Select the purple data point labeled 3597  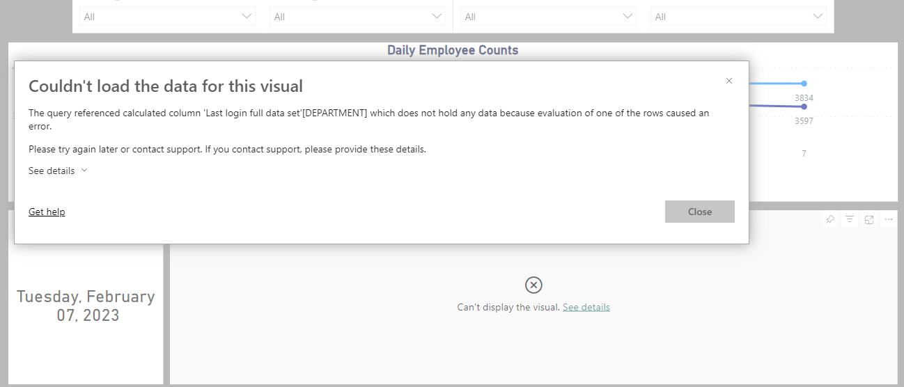(x=804, y=106)
